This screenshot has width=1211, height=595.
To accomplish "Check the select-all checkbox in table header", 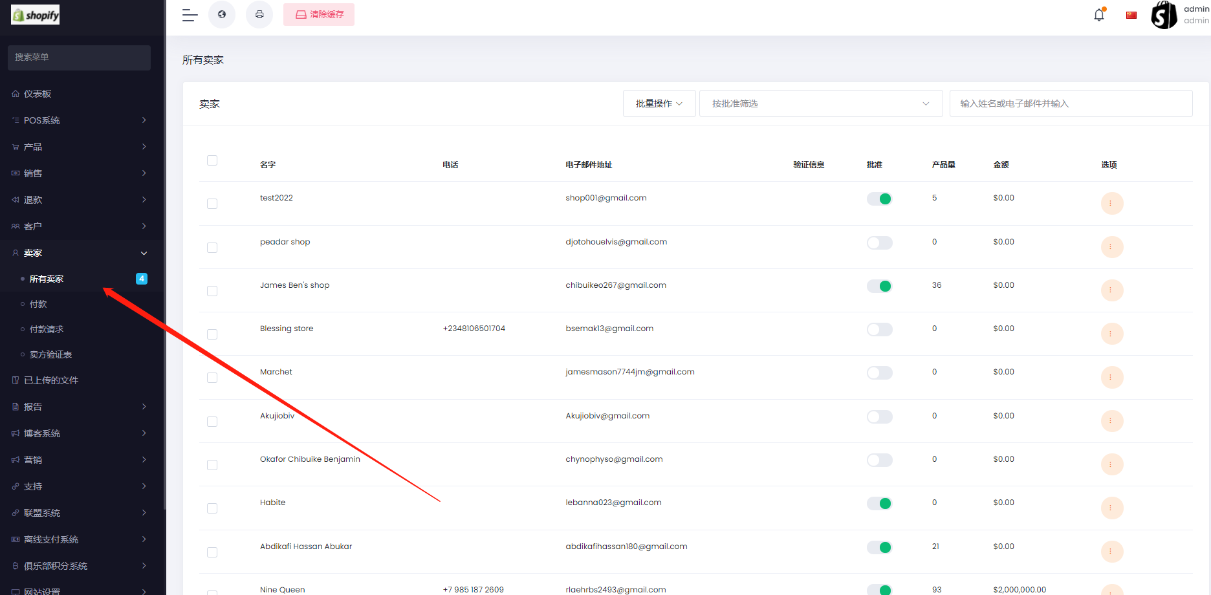I will [x=212, y=160].
